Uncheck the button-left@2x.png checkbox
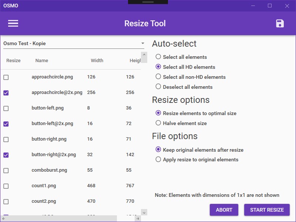The image size is (296, 222). (x=6, y=124)
